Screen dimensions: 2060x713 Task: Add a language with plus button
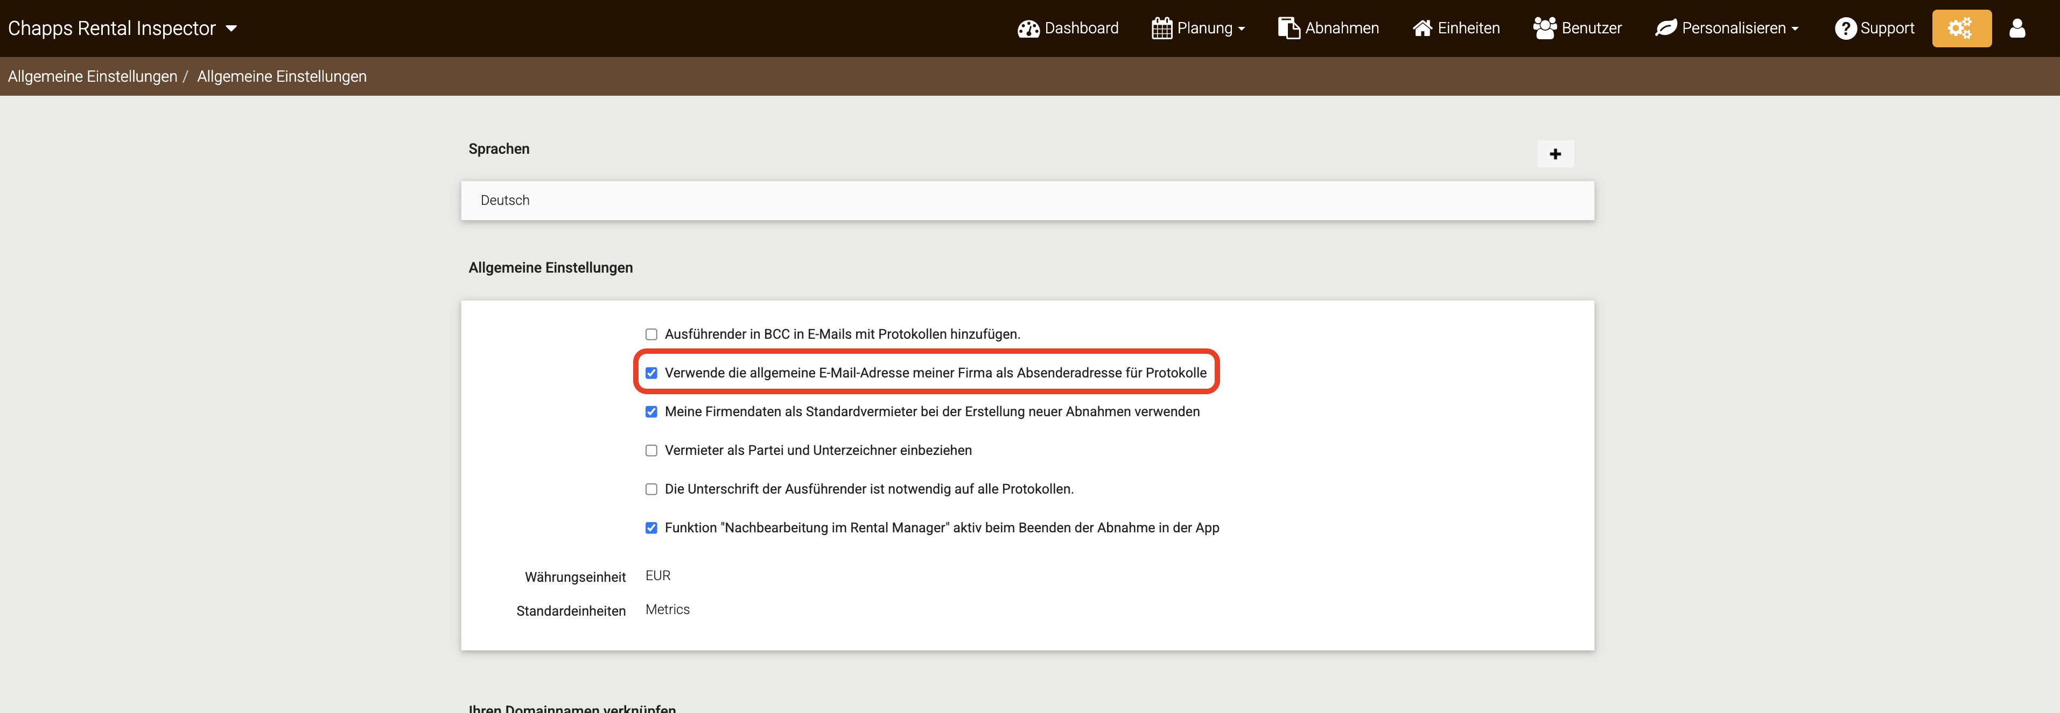point(1554,154)
